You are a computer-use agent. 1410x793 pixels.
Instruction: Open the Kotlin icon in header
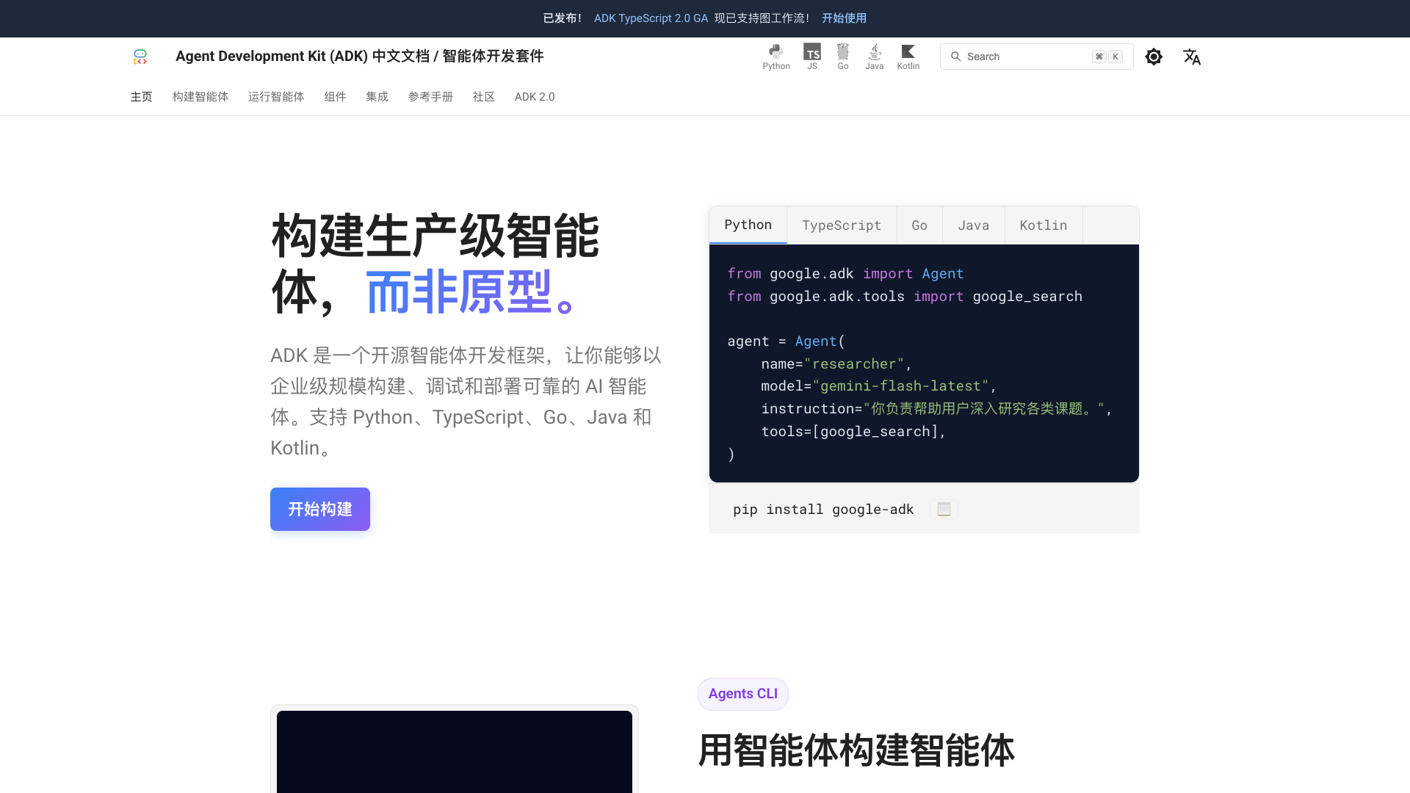908,57
